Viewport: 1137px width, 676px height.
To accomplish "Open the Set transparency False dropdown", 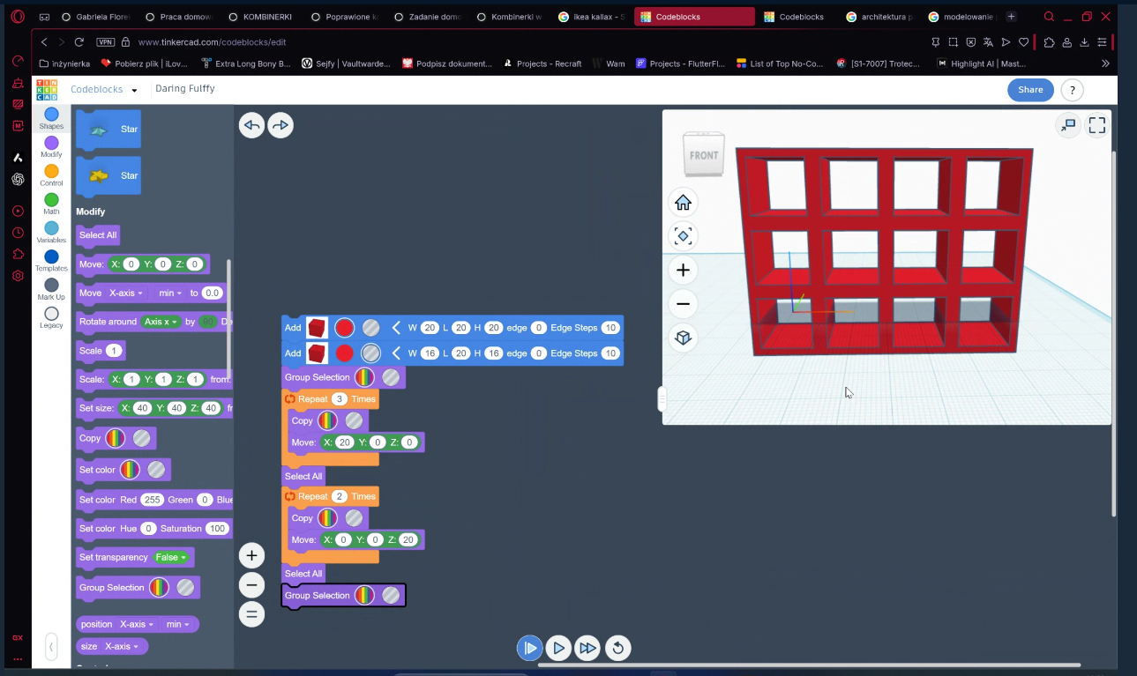I will tap(171, 557).
